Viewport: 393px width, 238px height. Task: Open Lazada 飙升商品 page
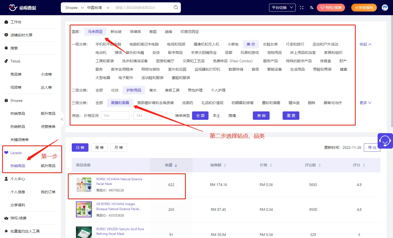pos(48,166)
